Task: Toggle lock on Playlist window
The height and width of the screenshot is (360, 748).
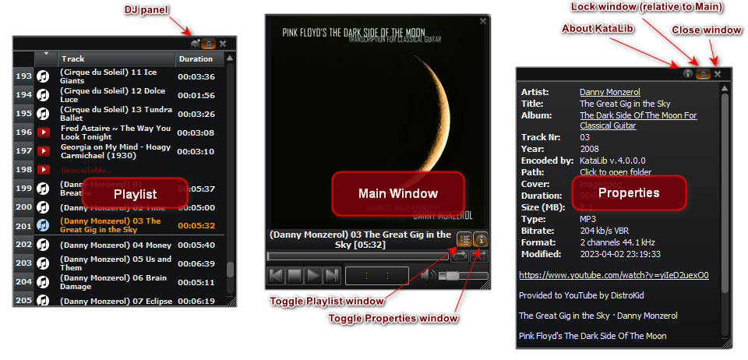Action: coord(209,44)
